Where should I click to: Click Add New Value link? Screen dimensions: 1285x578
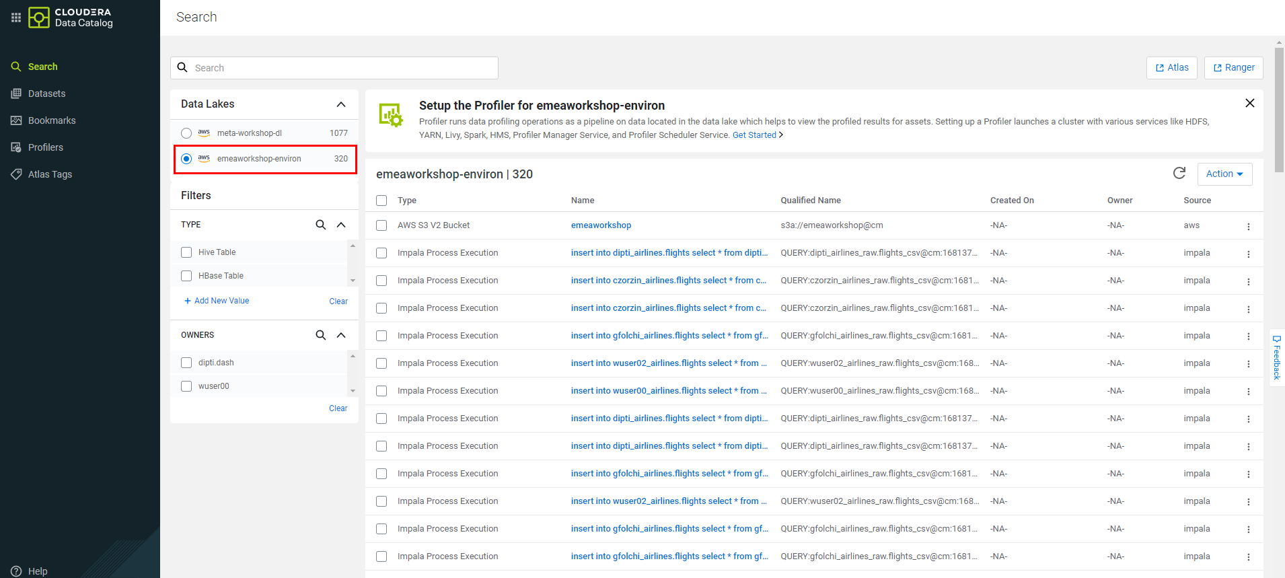[217, 301]
